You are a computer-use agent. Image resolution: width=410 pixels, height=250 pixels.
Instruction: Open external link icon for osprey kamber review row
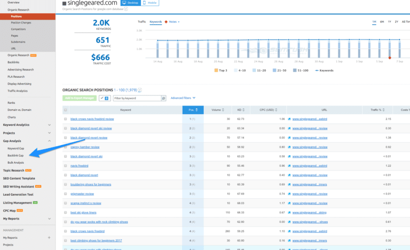pos(289,147)
